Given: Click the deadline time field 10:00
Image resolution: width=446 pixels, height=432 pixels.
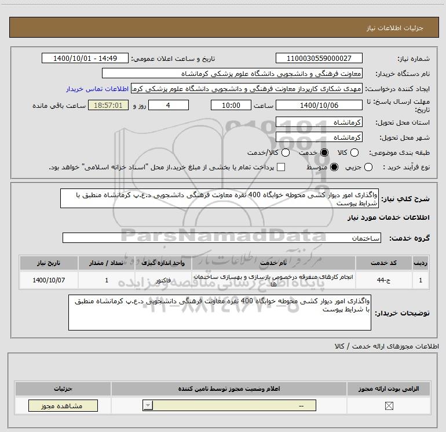Looking at the screenshot, I should [231, 105].
